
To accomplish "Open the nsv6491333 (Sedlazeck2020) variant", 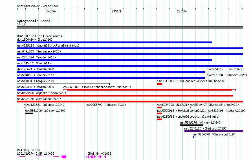I will (x=39, y=51).
